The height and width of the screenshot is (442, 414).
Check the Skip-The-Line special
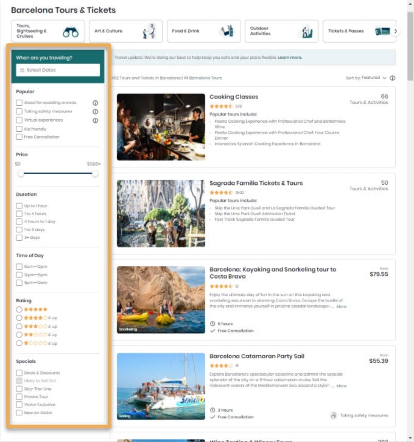19,388
